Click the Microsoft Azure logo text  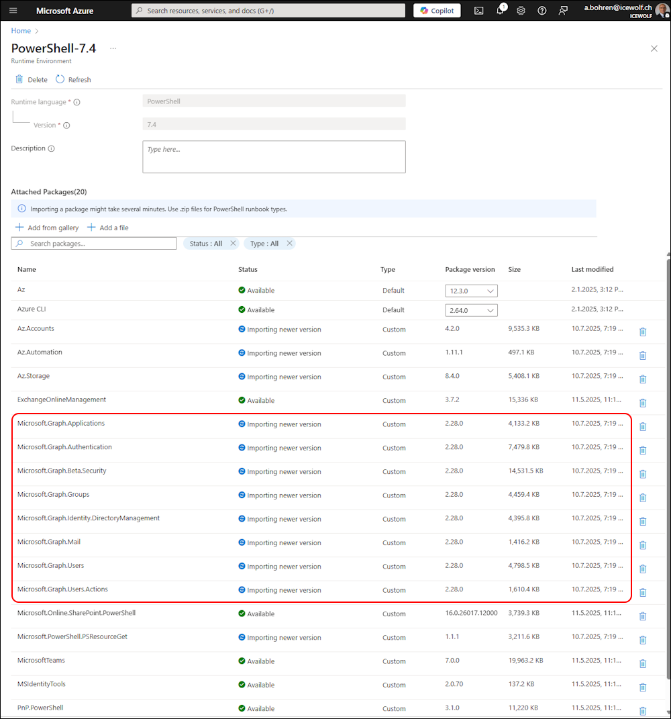[64, 11]
